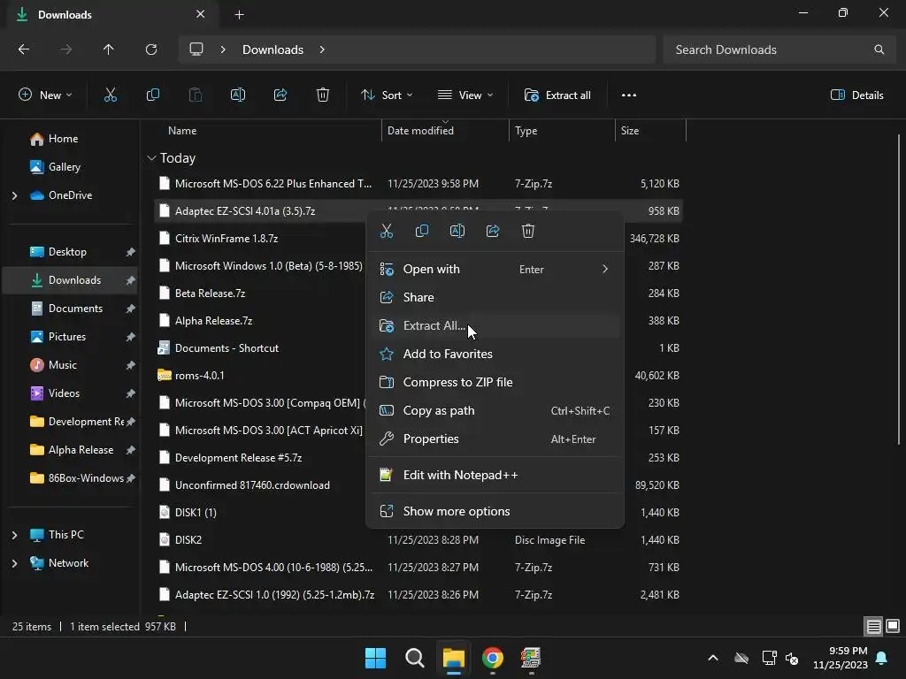The width and height of the screenshot is (906, 679).
Task: Choose Share in context menu
Action: (x=495, y=297)
